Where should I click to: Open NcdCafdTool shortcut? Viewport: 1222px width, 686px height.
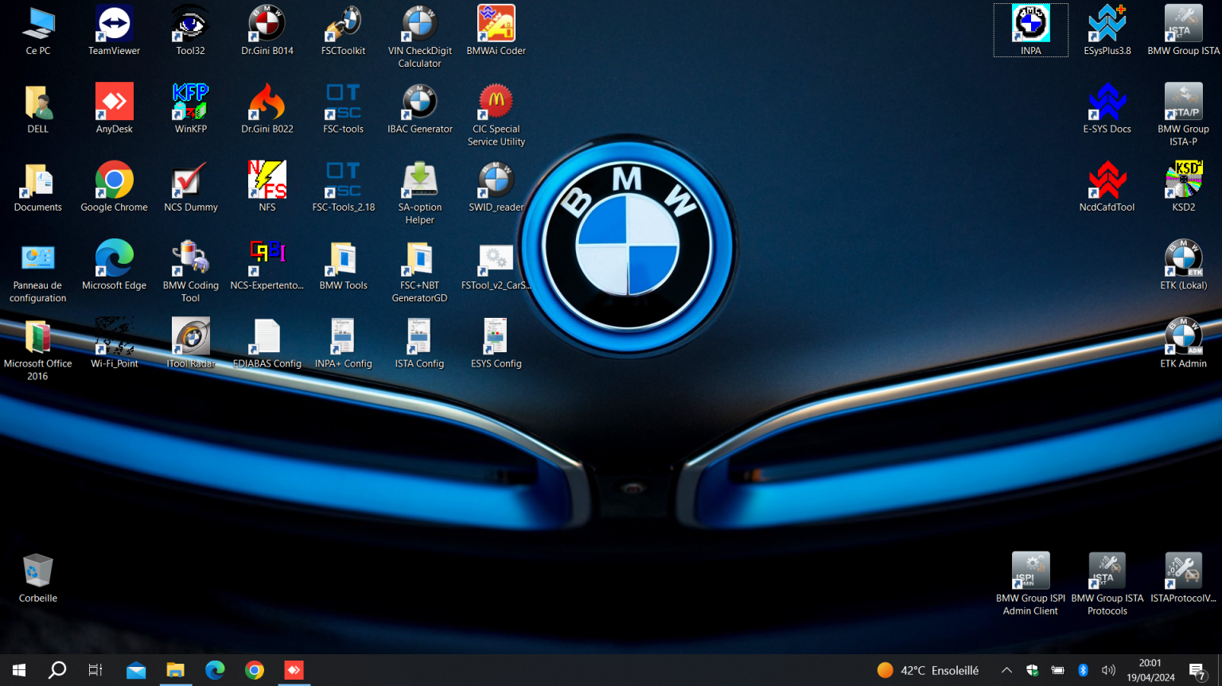tap(1107, 186)
